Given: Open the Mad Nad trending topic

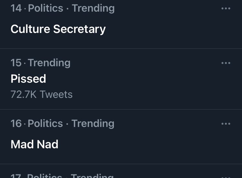Looking at the screenshot, I should click(35, 144).
